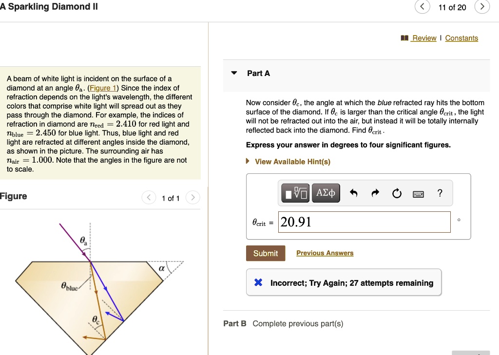This screenshot has width=499, height=355.
Task: Advance to the next figure
Action: pos(192,198)
